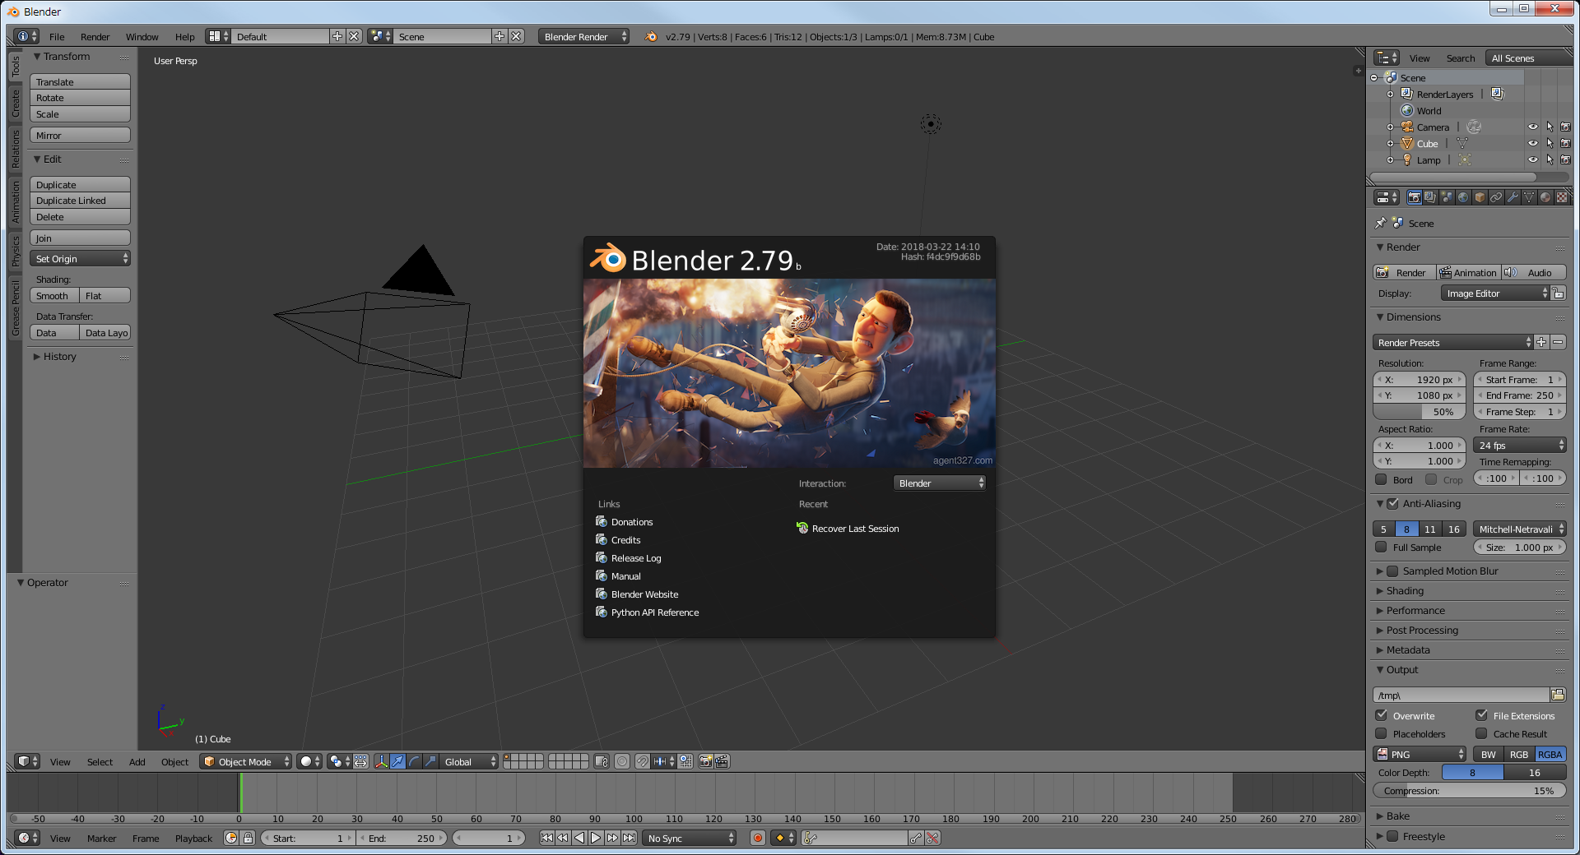Click the Recover Last Session icon
Image resolution: width=1580 pixels, height=855 pixels.
point(802,528)
